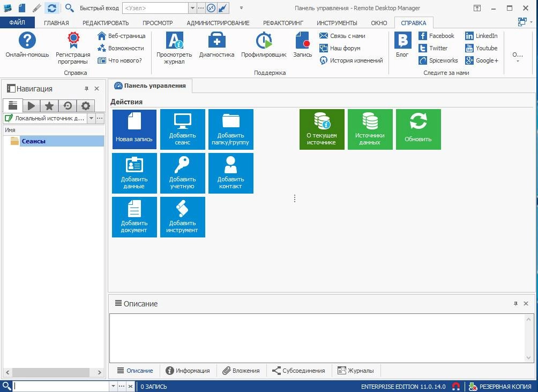Expand Локальный источник data source dropdown

91,118
